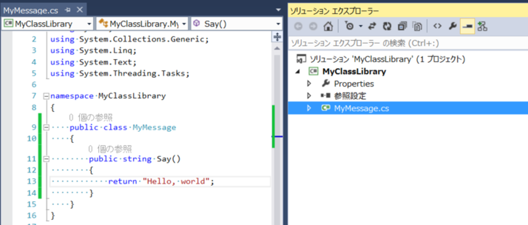
Task: Click the solution icon beside ソリューション
Action: click(x=301, y=59)
